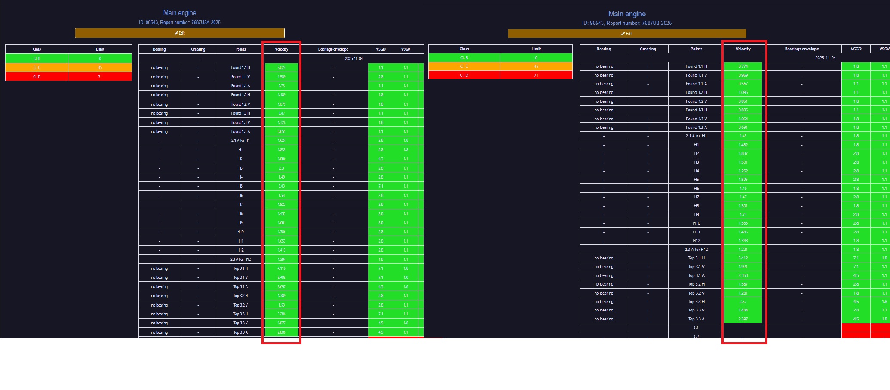Open the right report's Main engine title
890x390 pixels.
point(626,14)
